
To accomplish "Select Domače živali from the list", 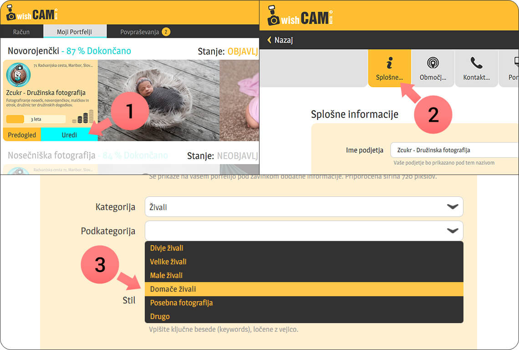I will click(x=304, y=289).
